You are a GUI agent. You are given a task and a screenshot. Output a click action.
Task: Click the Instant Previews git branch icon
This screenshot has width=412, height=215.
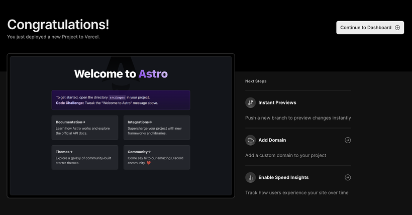click(x=250, y=102)
